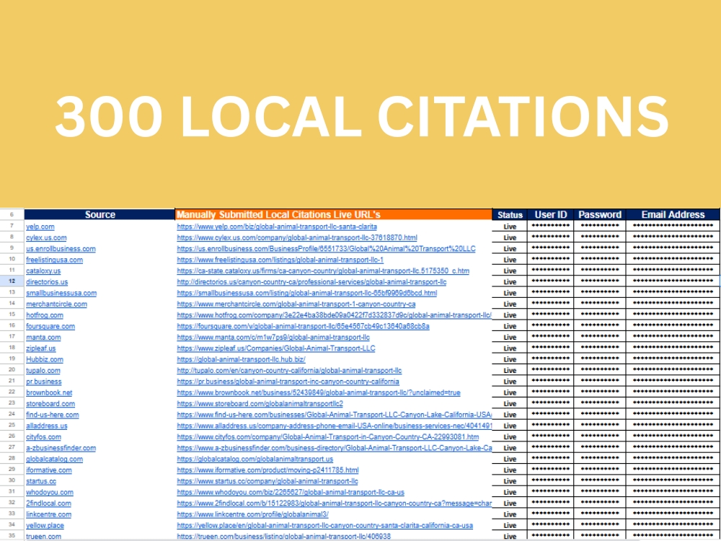
Task: Open the manta.com/c/ citation URL
Action: (273, 337)
